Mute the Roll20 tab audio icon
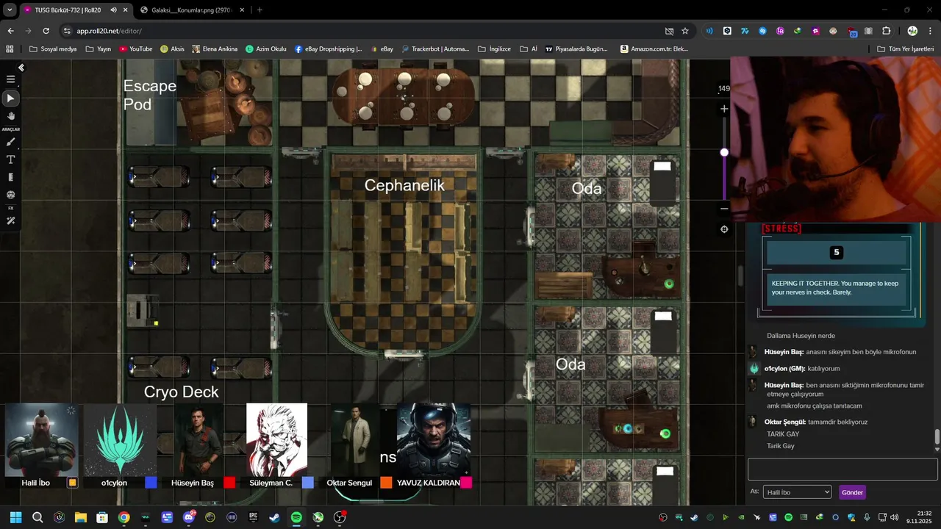Viewport: 941px width, 529px height. point(113,10)
